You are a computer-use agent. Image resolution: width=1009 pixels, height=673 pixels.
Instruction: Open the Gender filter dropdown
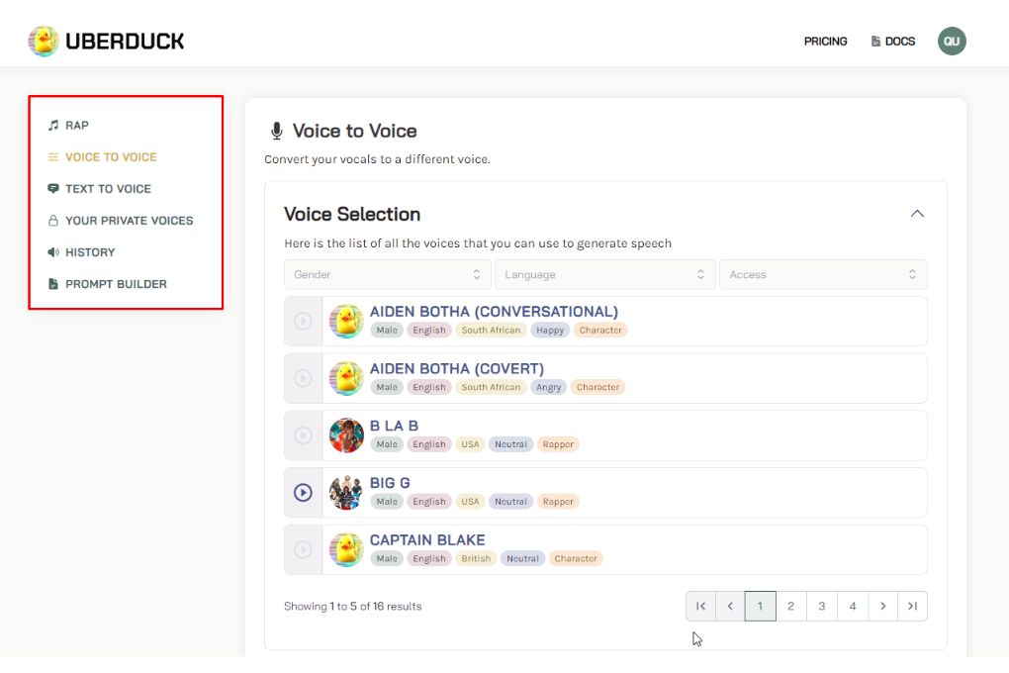coord(387,274)
